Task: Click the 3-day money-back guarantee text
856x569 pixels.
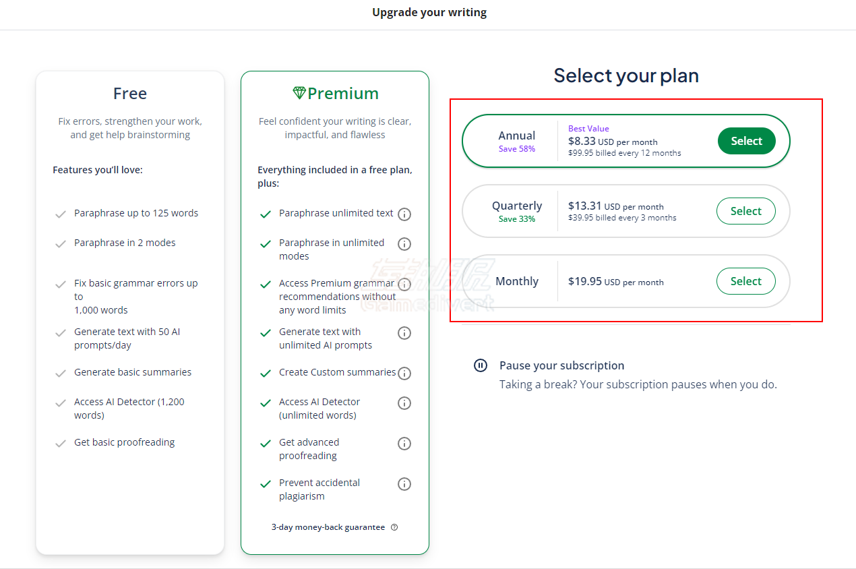Action: [328, 527]
